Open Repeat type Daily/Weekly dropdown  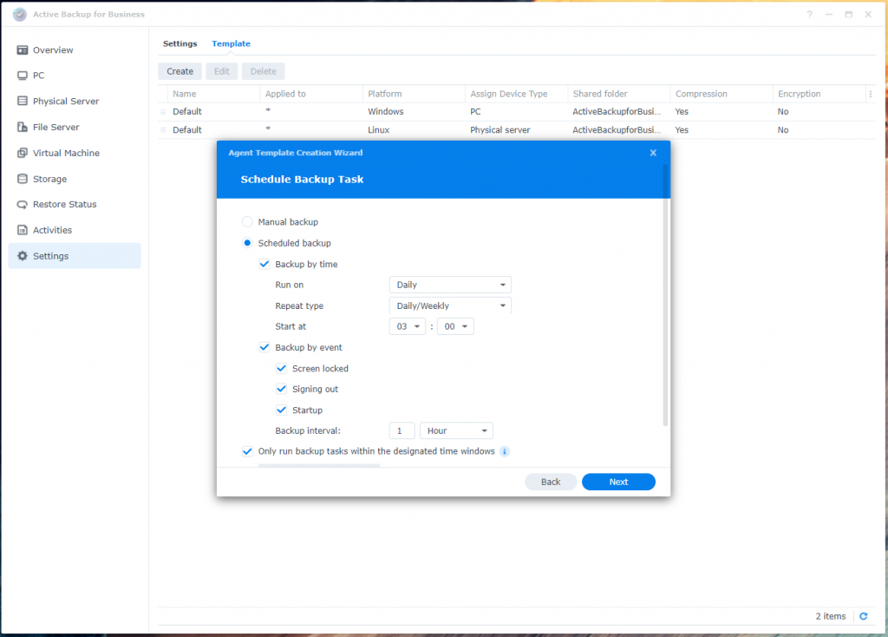click(x=450, y=305)
